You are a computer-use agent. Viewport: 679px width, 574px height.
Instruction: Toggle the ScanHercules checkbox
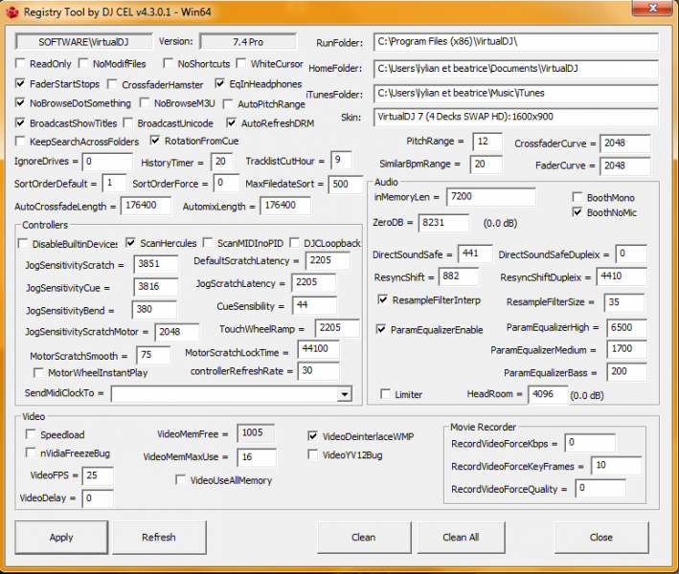131,244
